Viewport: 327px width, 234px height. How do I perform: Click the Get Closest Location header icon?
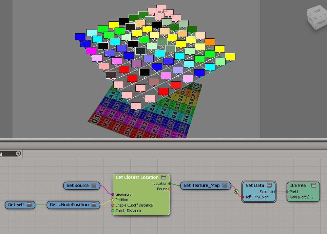pyautogui.click(x=164, y=177)
